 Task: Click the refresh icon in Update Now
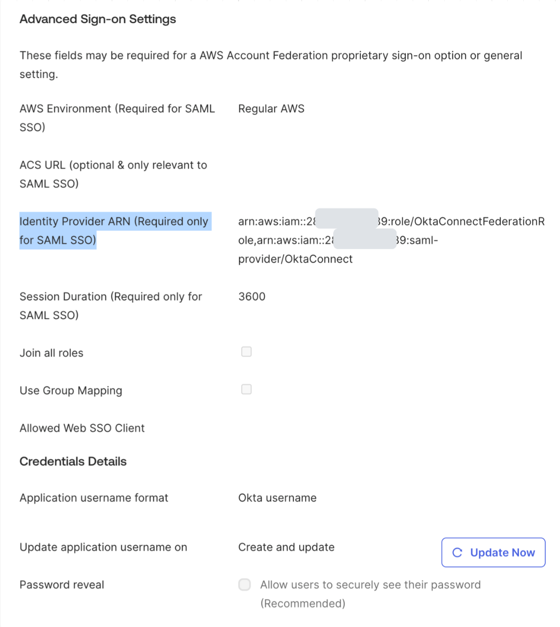pyautogui.click(x=457, y=552)
